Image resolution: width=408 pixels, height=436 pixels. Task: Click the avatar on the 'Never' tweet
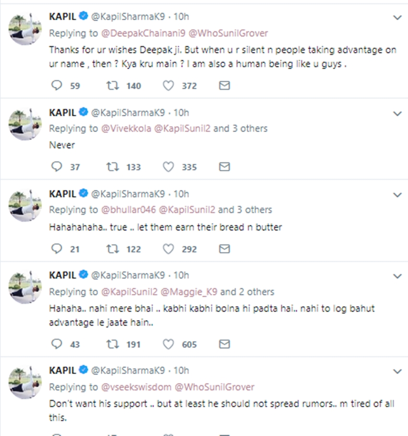pos(25,124)
